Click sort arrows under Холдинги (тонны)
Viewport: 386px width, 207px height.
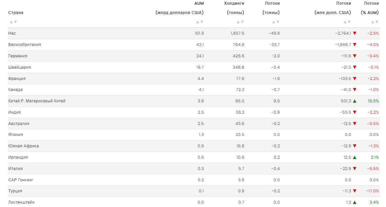(240, 22)
